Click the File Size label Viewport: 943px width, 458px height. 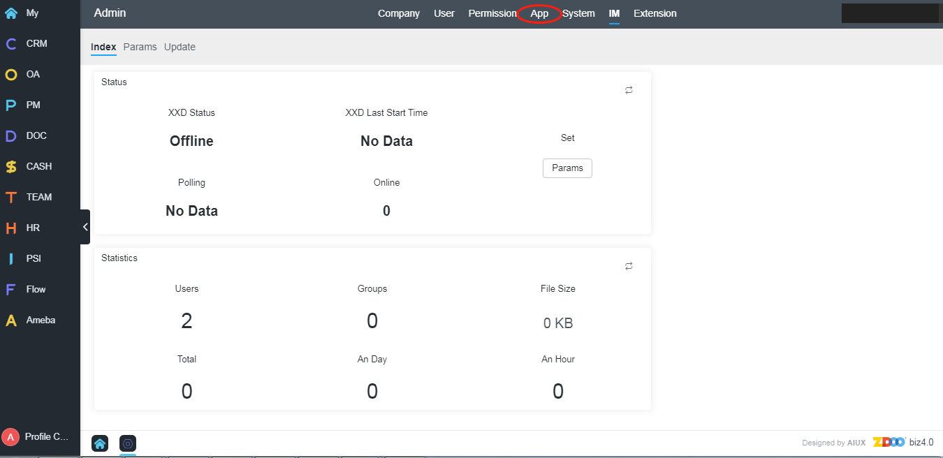coord(558,288)
